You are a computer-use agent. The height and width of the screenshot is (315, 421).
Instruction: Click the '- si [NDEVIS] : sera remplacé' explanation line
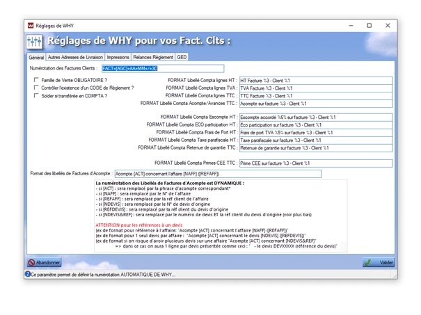[153, 204]
